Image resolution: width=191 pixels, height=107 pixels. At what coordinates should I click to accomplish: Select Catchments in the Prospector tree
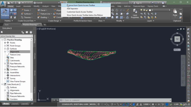point(15,61)
